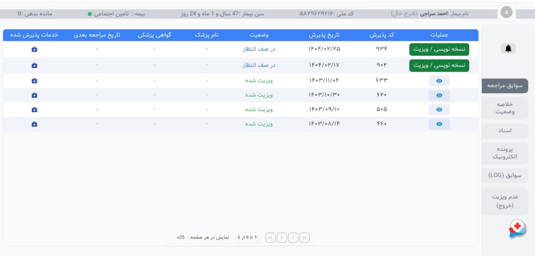Select the سوابق مراجعه tab
The width and height of the screenshot is (535, 256).
pyautogui.click(x=505, y=86)
